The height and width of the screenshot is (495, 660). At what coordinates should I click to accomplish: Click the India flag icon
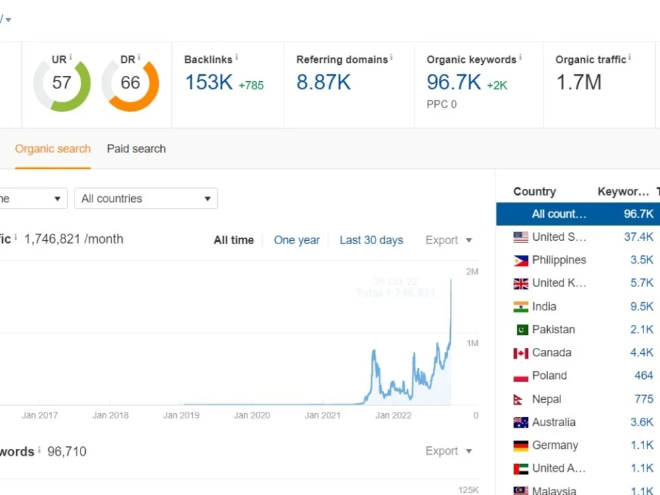pos(521,307)
